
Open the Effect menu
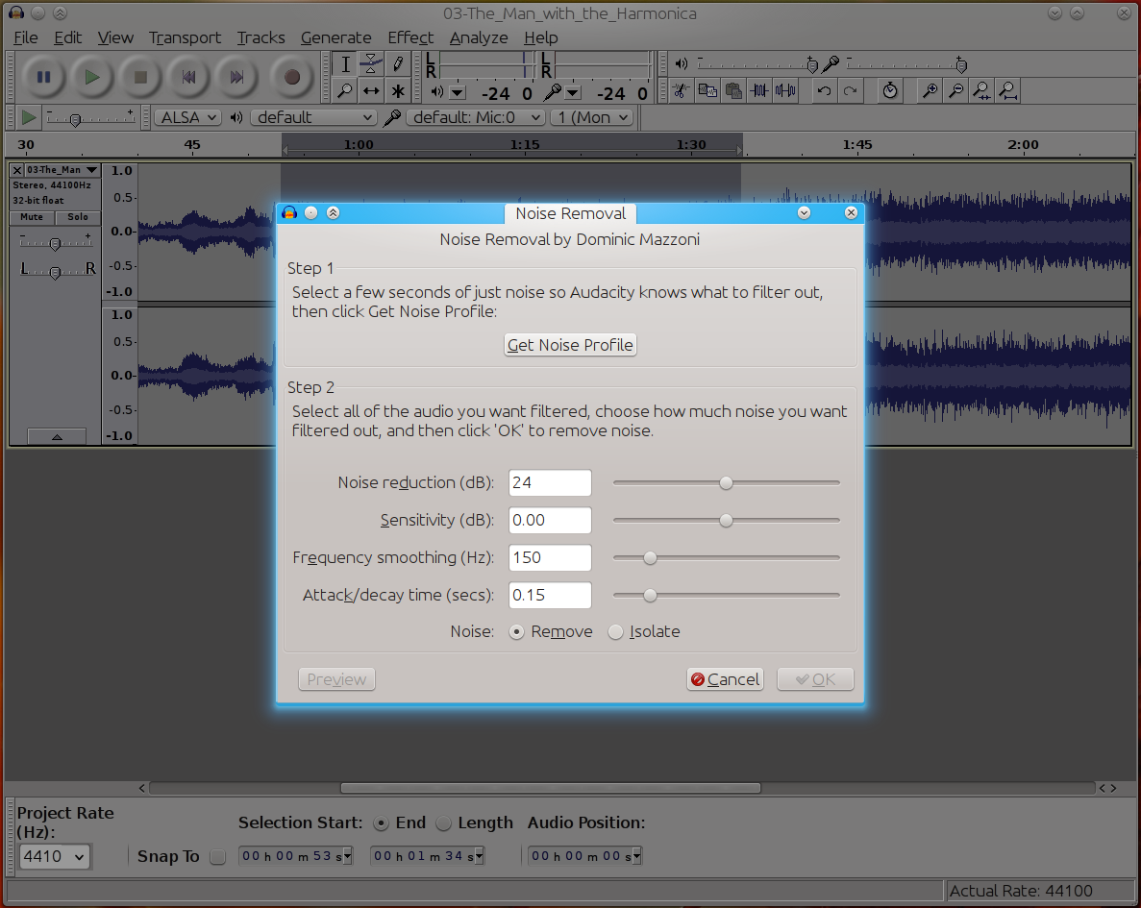coord(410,37)
